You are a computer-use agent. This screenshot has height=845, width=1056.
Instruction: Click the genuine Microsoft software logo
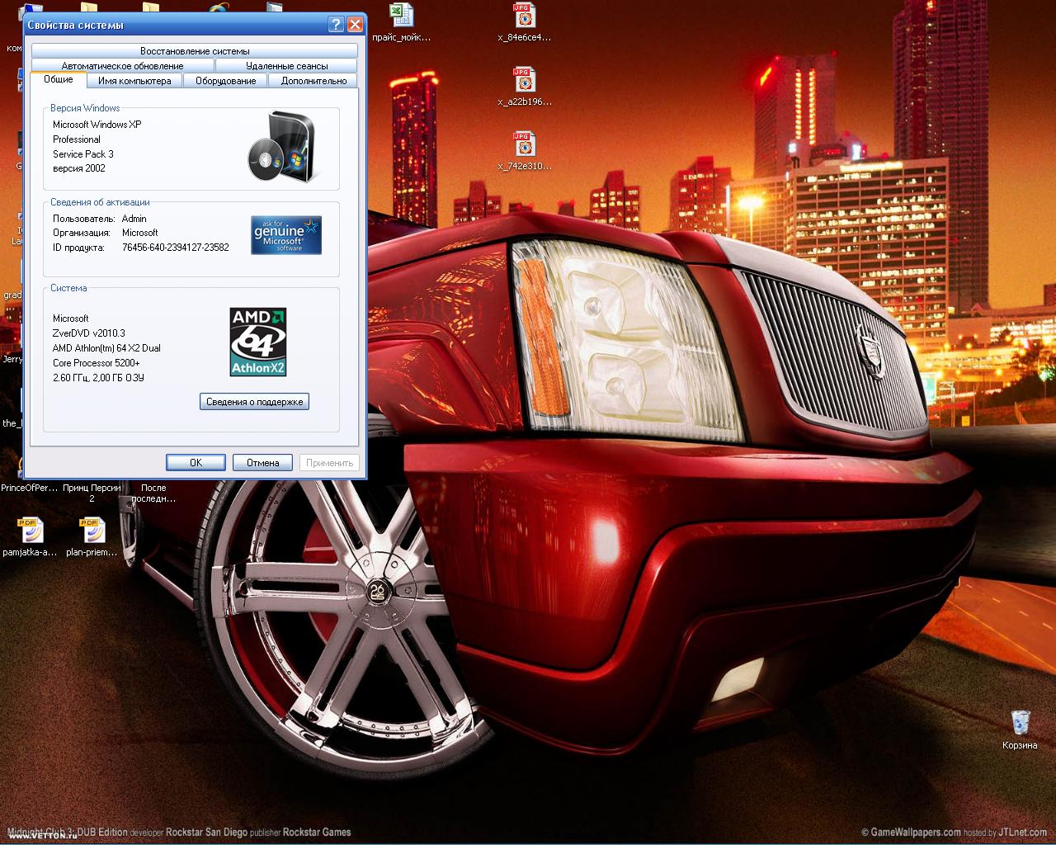click(286, 235)
